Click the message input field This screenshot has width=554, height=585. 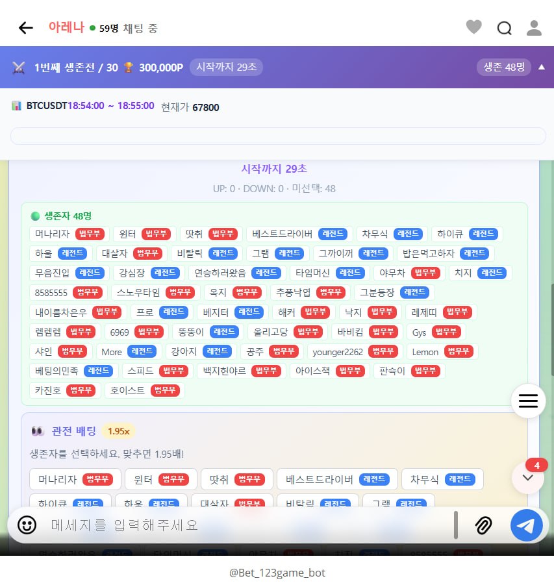pyautogui.click(x=247, y=525)
